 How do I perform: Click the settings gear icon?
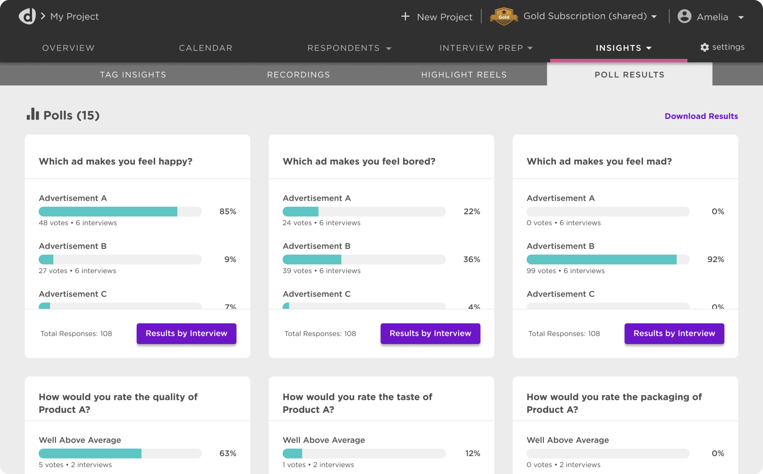[705, 47]
